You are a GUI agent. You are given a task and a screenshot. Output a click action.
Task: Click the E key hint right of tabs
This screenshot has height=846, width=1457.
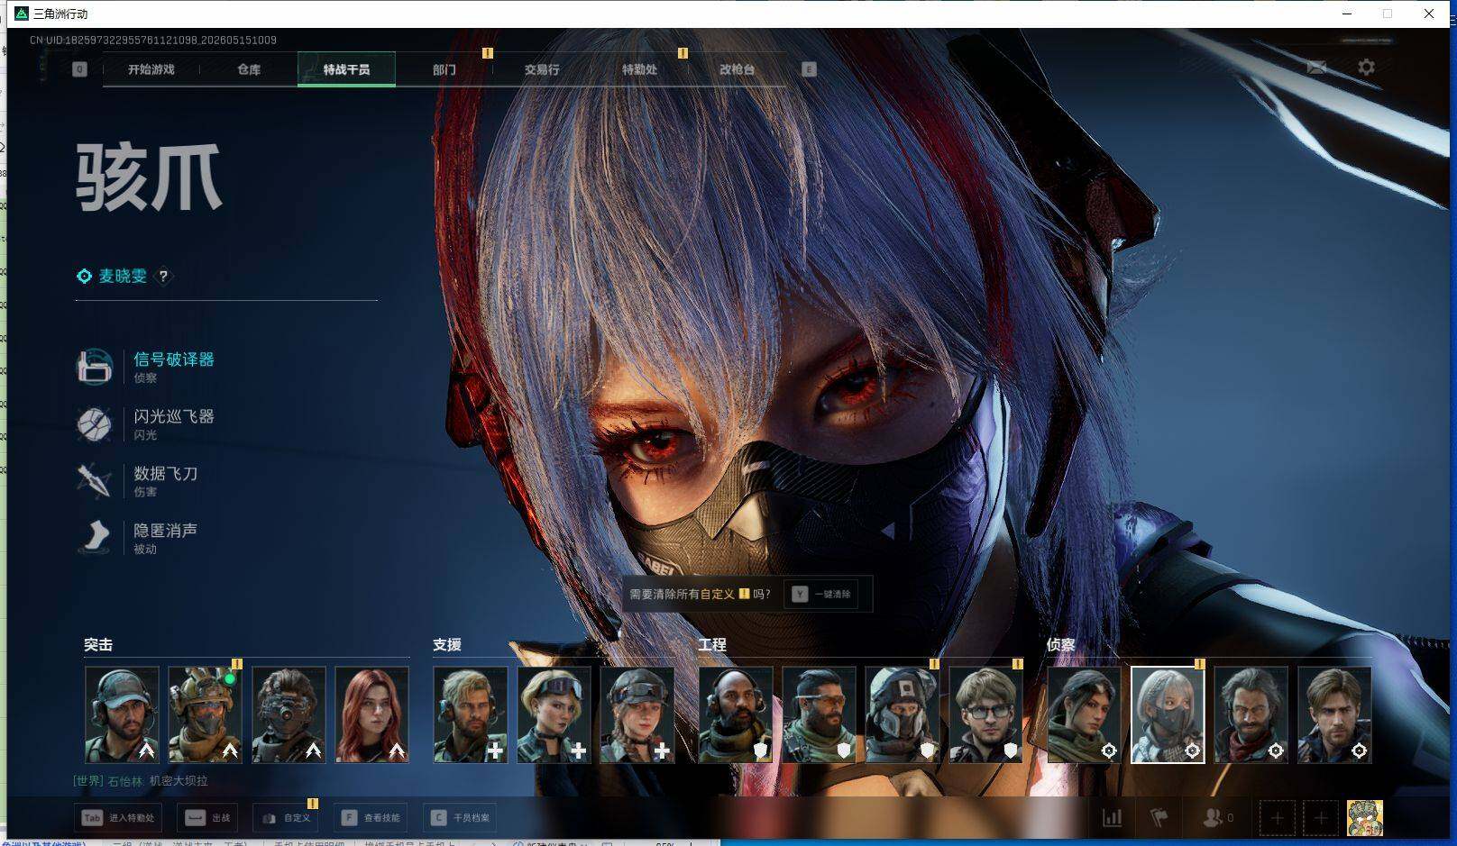point(809,69)
